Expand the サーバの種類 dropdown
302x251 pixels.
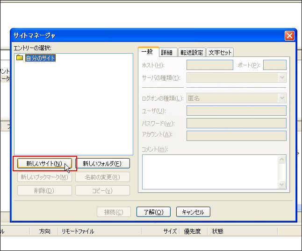tap(282, 77)
